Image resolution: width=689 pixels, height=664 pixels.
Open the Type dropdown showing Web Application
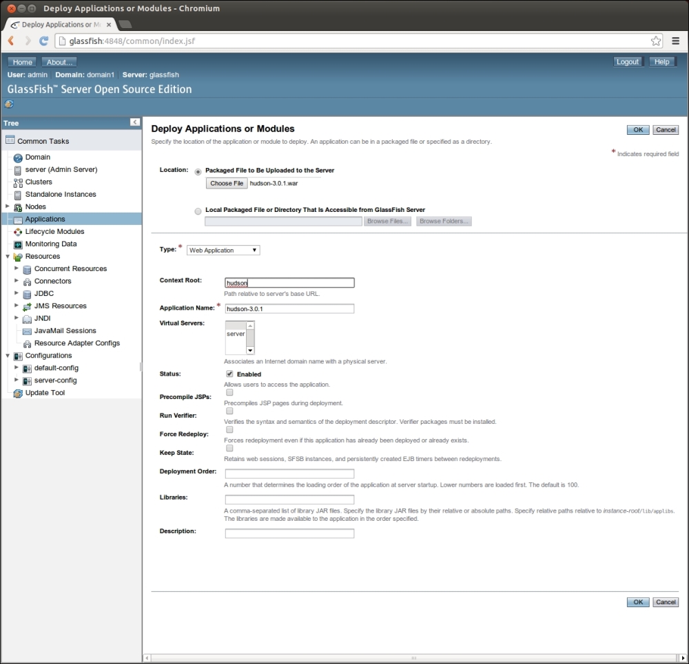tap(223, 250)
